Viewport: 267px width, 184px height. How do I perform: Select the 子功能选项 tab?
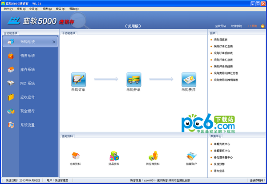coord(69,33)
